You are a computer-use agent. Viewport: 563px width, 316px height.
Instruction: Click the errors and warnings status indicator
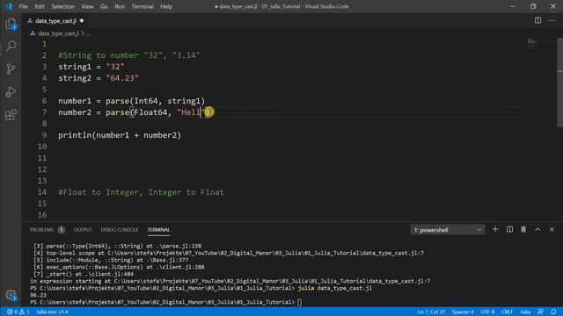coord(18,312)
